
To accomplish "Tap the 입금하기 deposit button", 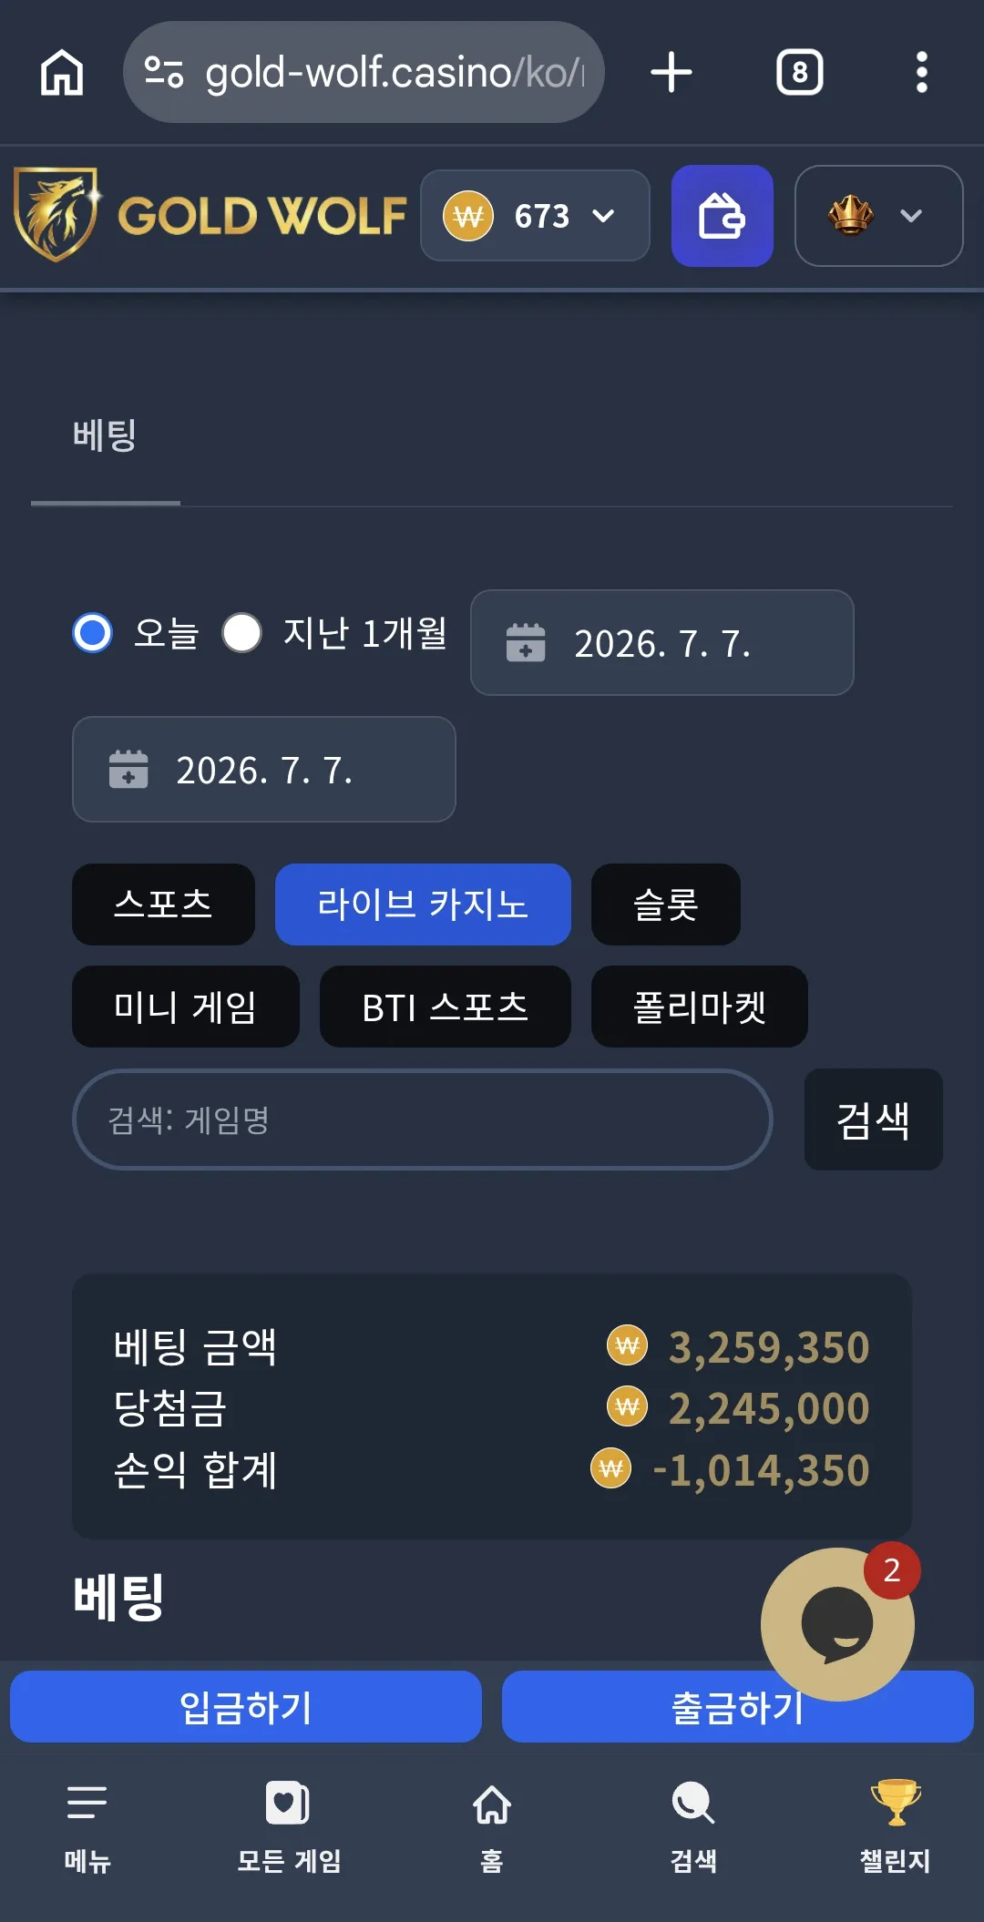I will (x=246, y=1706).
